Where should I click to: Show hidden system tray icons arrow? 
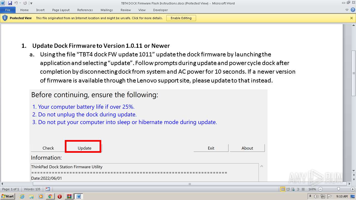click(310, 196)
